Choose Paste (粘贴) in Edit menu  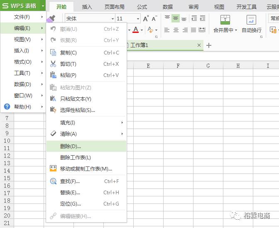tap(86, 75)
